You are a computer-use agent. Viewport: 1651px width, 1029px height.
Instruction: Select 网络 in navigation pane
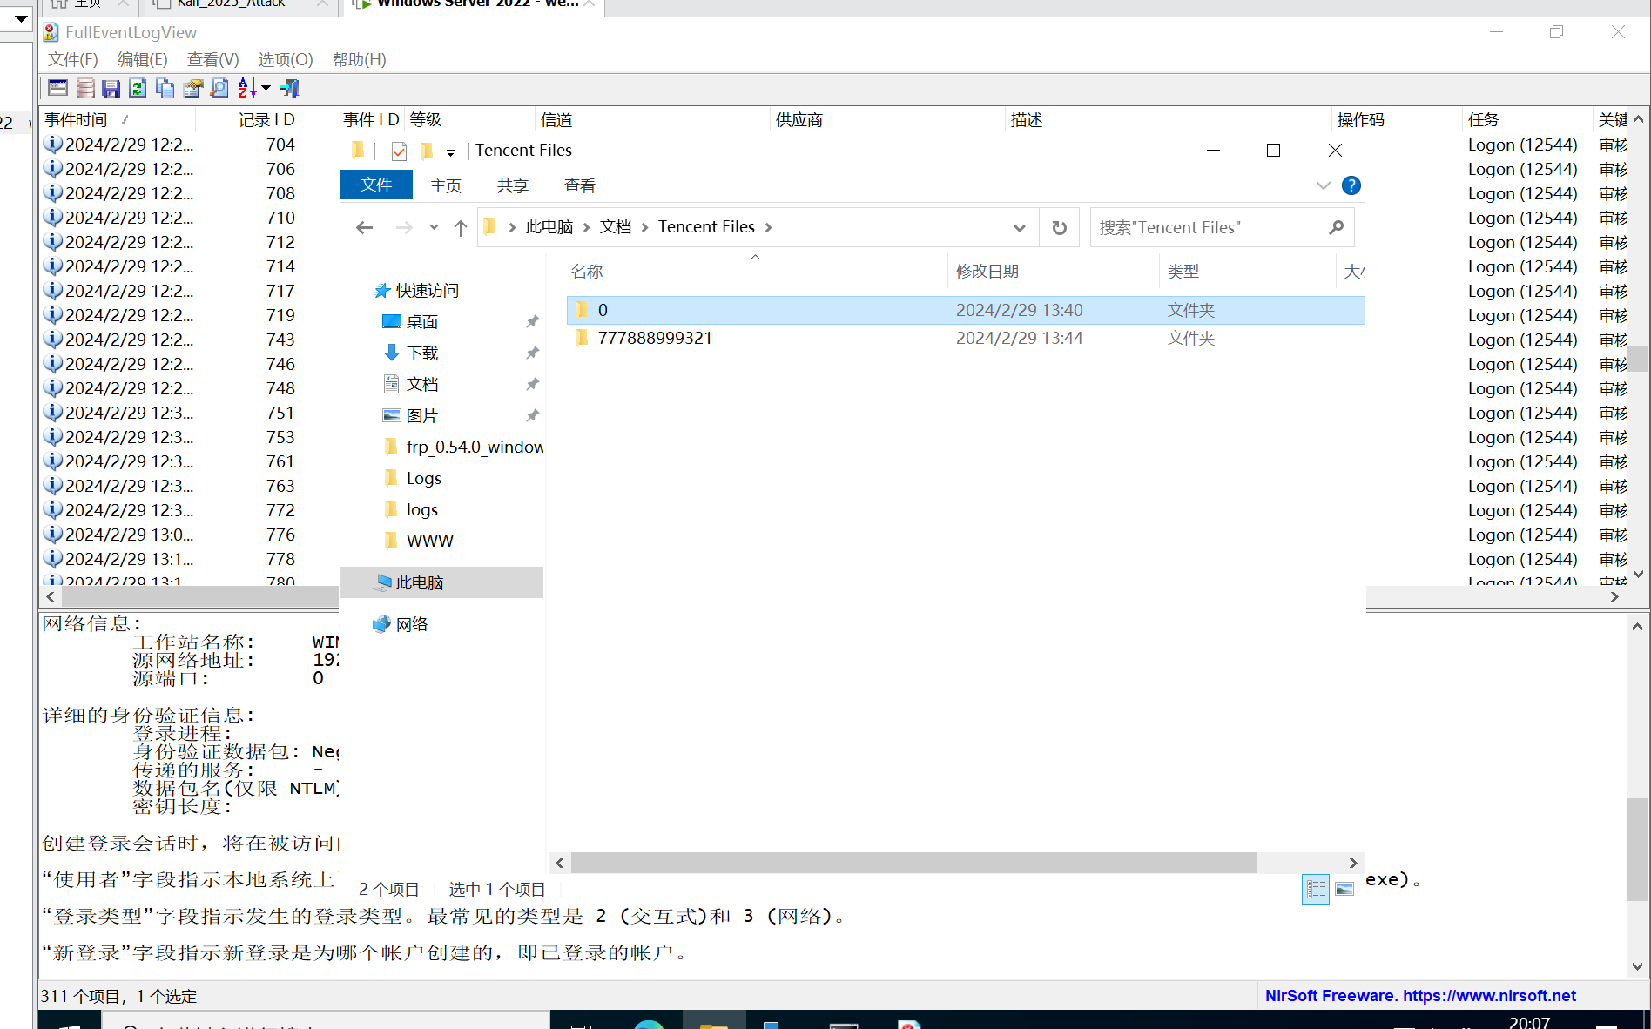412,625
